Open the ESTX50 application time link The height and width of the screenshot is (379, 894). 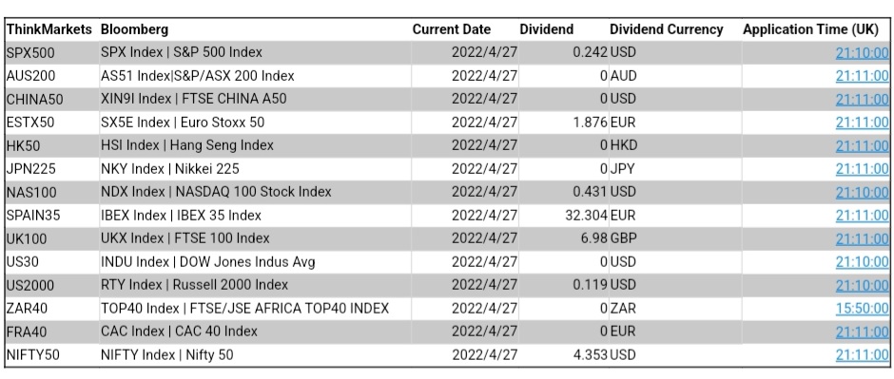pyautogui.click(x=862, y=123)
